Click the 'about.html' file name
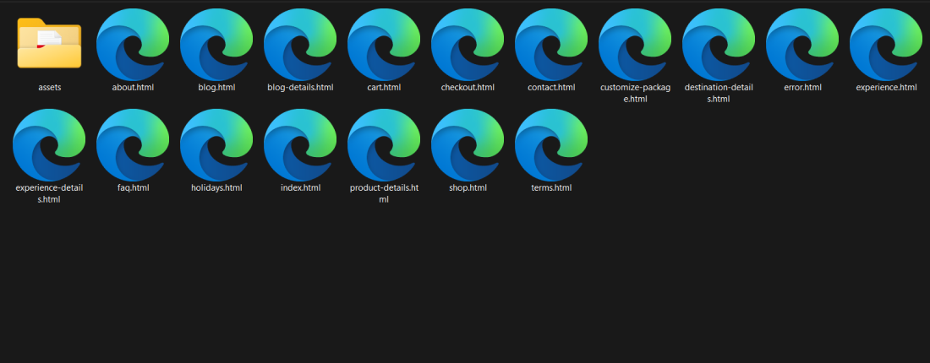 coord(133,88)
